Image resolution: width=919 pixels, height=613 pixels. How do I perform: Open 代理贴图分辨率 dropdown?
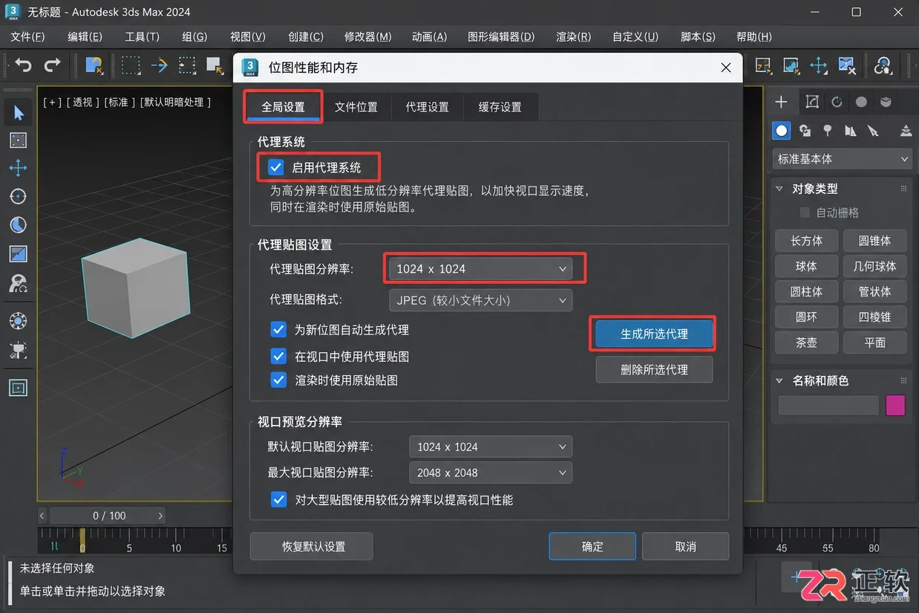pyautogui.click(x=481, y=269)
